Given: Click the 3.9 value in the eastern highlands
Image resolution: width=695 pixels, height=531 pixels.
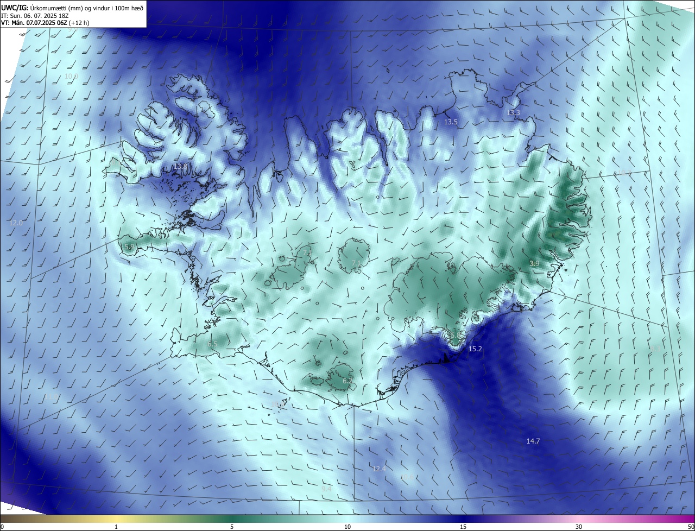Looking at the screenshot, I should [534, 263].
